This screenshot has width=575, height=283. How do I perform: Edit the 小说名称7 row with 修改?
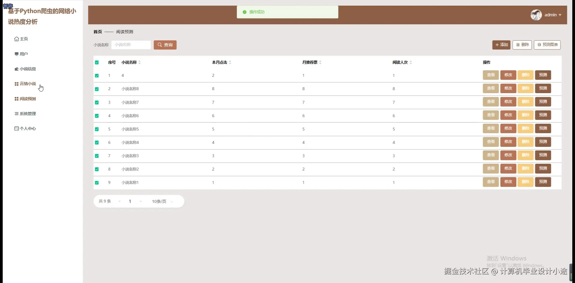point(508,102)
